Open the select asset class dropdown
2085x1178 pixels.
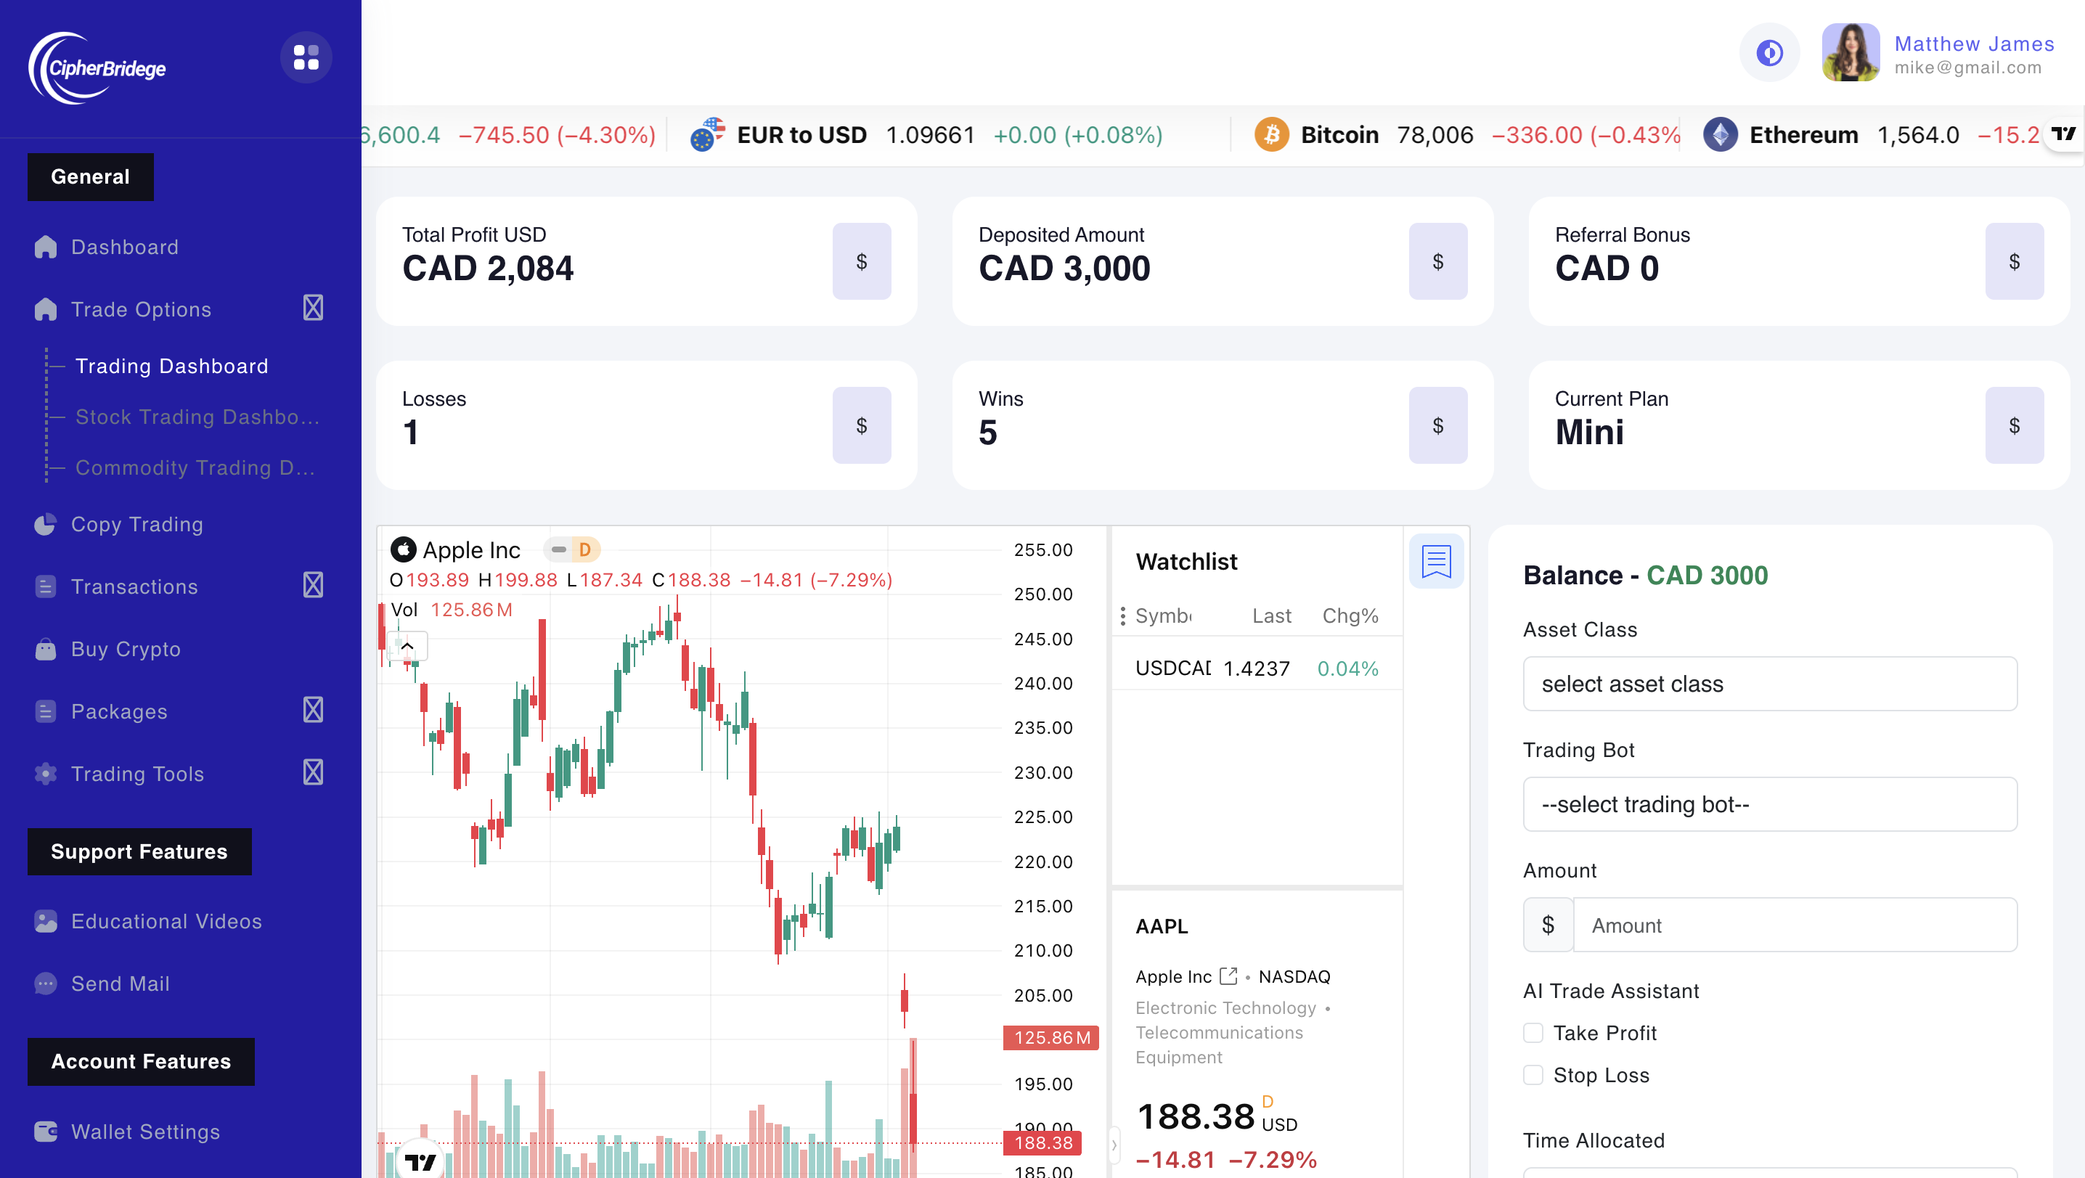(x=1769, y=684)
